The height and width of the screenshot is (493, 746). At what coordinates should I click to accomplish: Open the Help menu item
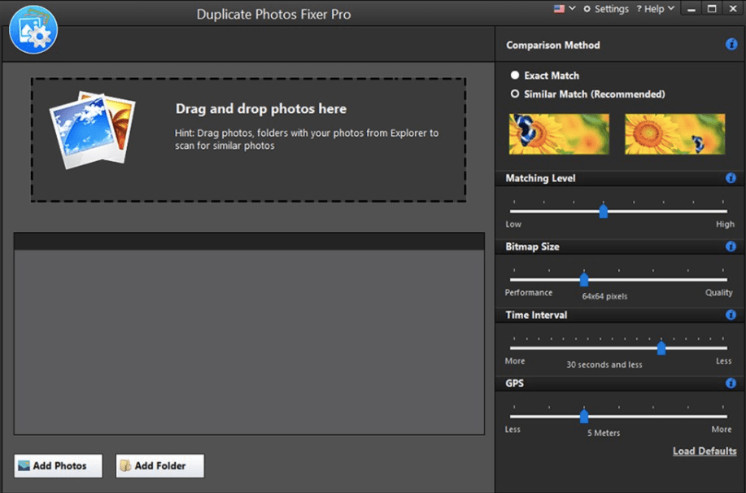point(650,9)
